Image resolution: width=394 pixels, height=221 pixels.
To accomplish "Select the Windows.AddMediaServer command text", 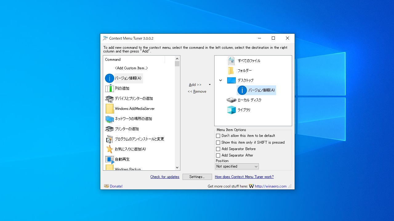I will click(x=135, y=109).
